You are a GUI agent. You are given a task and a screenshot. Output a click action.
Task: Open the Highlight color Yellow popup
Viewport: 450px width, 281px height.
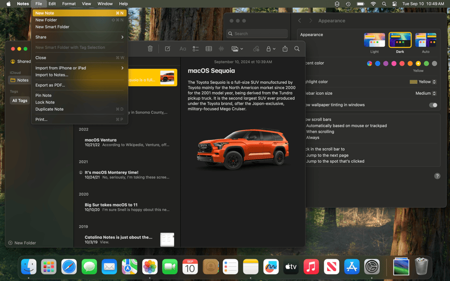(x=423, y=82)
